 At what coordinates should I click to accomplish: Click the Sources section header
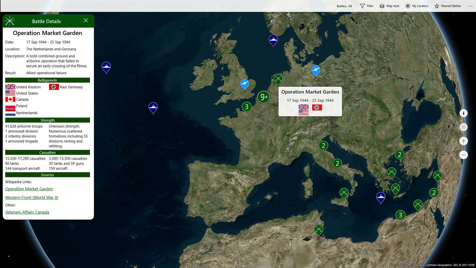[x=48, y=175]
